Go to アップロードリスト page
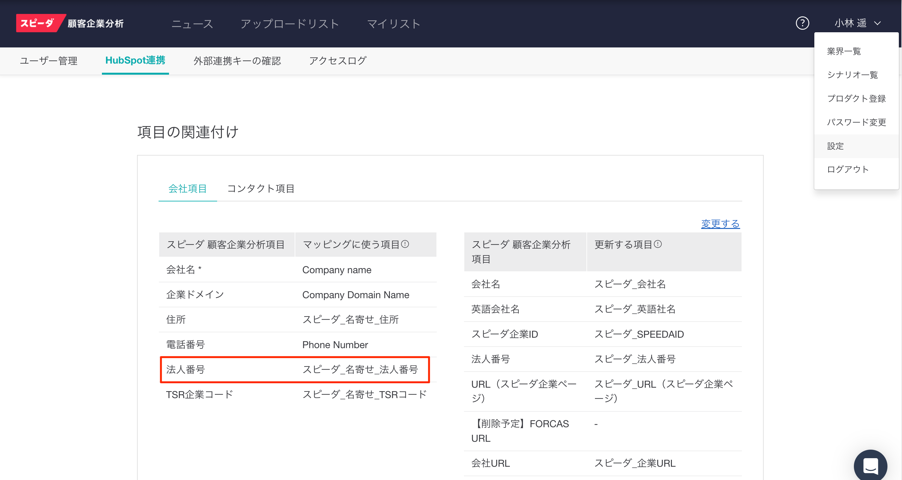 tap(290, 24)
